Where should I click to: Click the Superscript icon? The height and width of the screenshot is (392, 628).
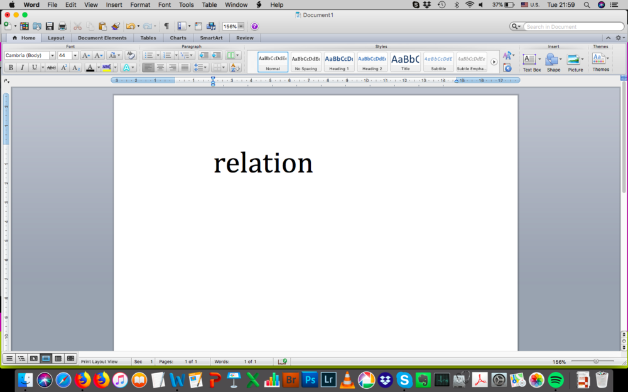pyautogui.click(x=64, y=68)
